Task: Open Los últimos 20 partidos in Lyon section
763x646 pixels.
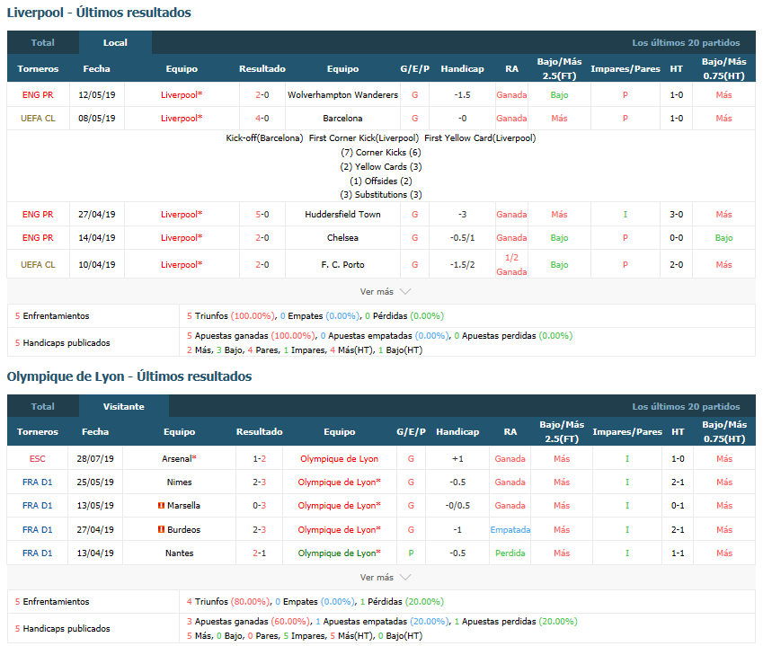Action: pos(686,406)
